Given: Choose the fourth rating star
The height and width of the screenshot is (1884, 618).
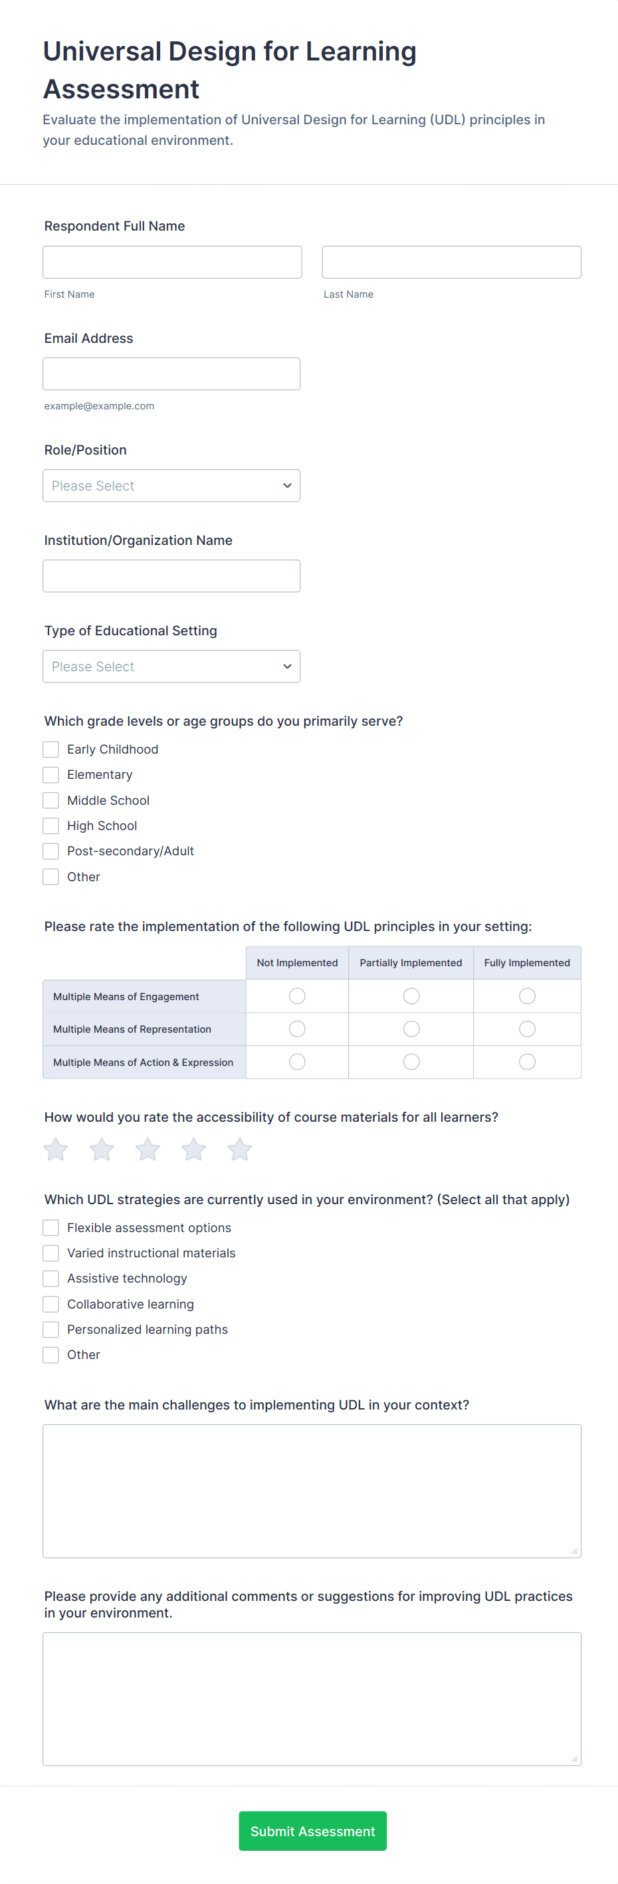Looking at the screenshot, I should [194, 1150].
